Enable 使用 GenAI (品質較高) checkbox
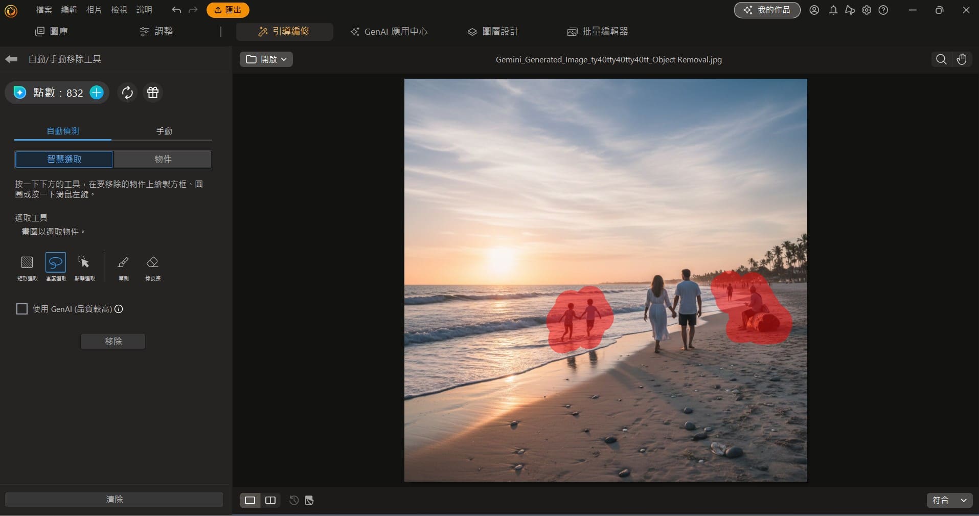The height and width of the screenshot is (516, 979). (22, 309)
